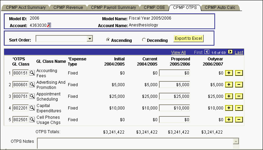Click the magnifier beside GL Class 802201
Screen dimensions: 263x150
pos(32,108)
